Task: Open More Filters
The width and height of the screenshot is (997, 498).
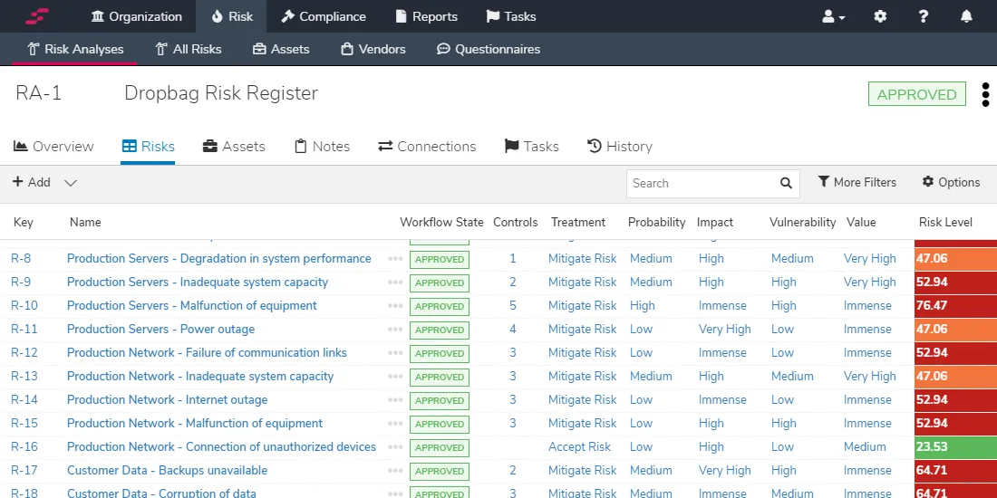Action: point(857,182)
